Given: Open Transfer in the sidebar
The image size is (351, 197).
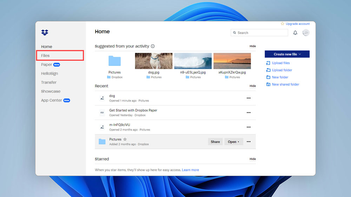Looking at the screenshot, I should [x=49, y=82].
